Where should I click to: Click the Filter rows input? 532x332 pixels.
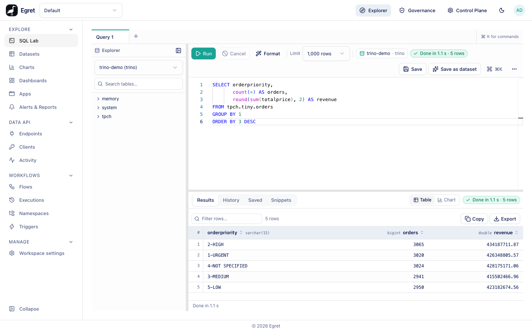227,219
